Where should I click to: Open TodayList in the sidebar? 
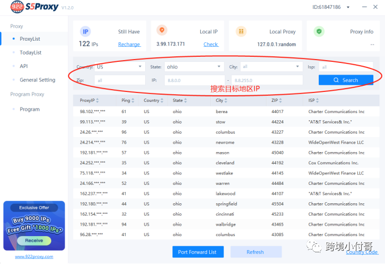[x=31, y=52]
